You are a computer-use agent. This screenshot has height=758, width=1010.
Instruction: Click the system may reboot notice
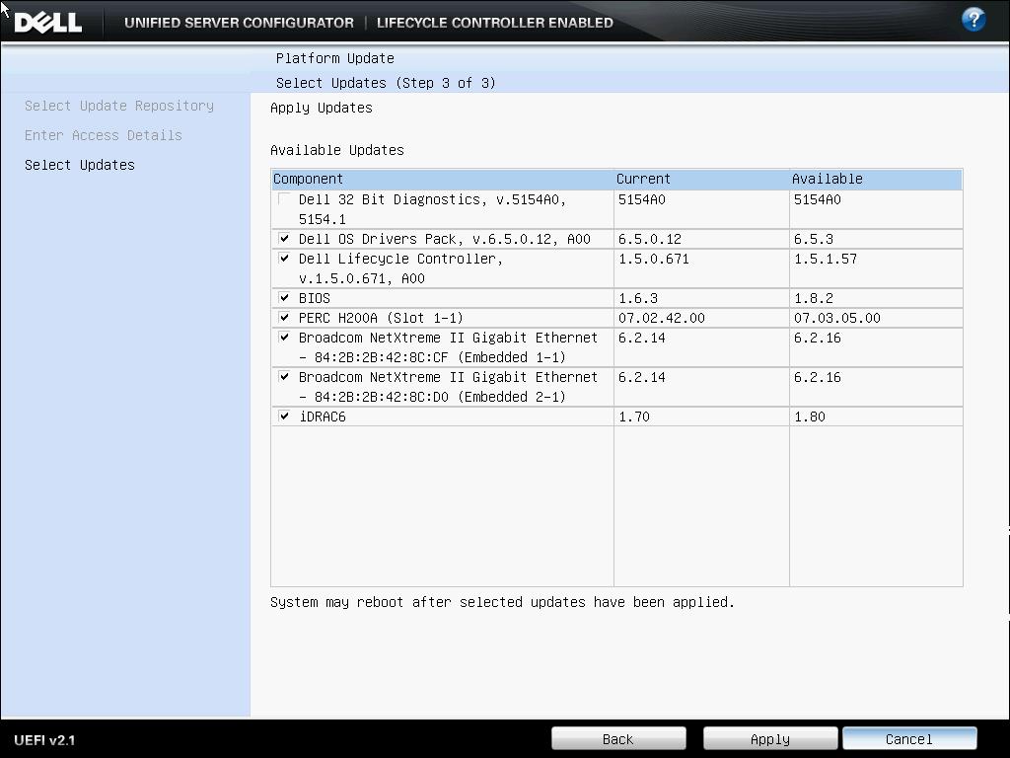(x=502, y=602)
